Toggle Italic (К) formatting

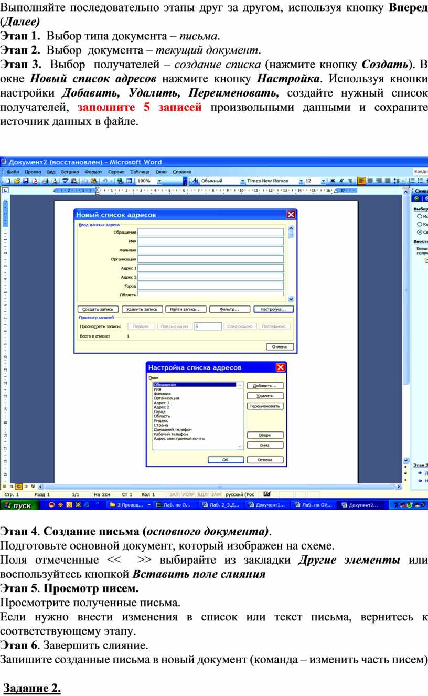(341, 181)
